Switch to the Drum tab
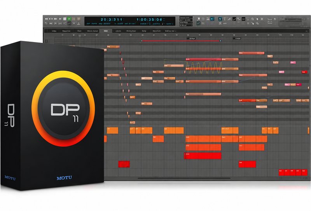Viewport: 311px width, 211px height. [x=79, y=31]
